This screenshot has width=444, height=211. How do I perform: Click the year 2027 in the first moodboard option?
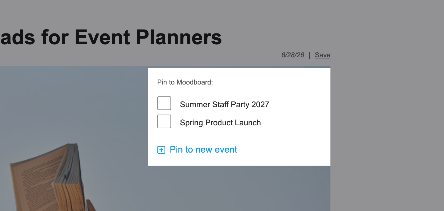click(x=260, y=104)
